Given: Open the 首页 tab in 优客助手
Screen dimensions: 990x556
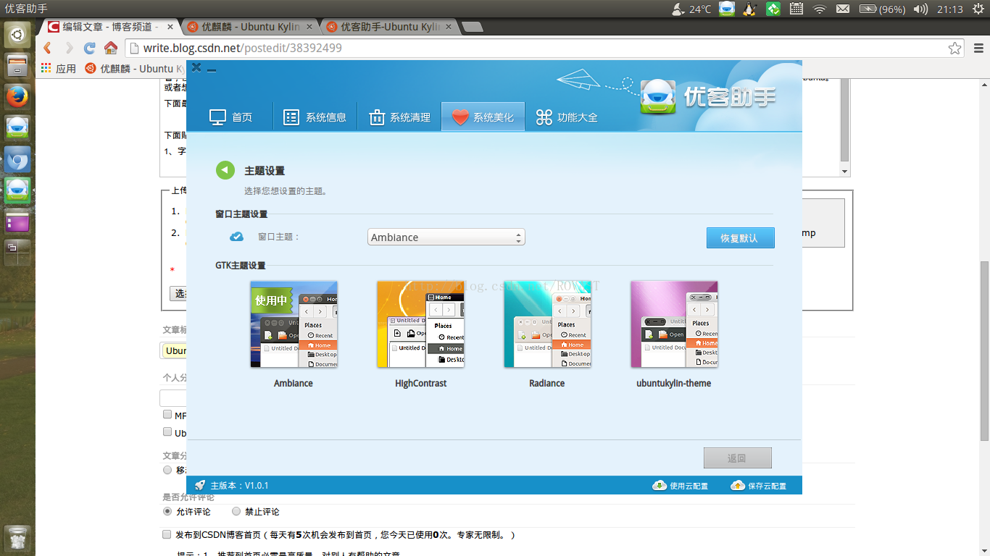Looking at the screenshot, I should (230, 117).
